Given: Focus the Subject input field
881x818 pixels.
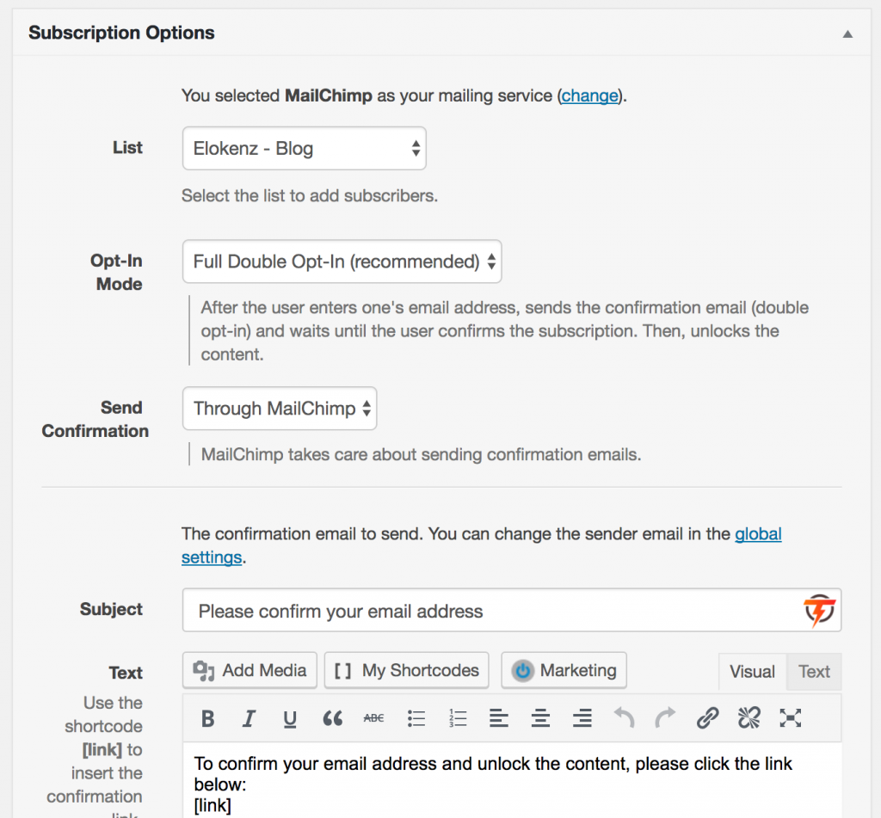Looking at the screenshot, I should 512,610.
